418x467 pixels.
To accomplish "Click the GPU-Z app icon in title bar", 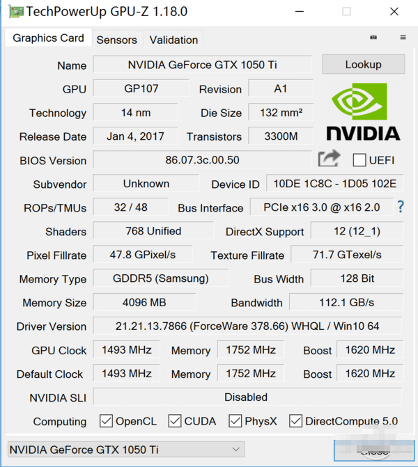I will (x=13, y=12).
